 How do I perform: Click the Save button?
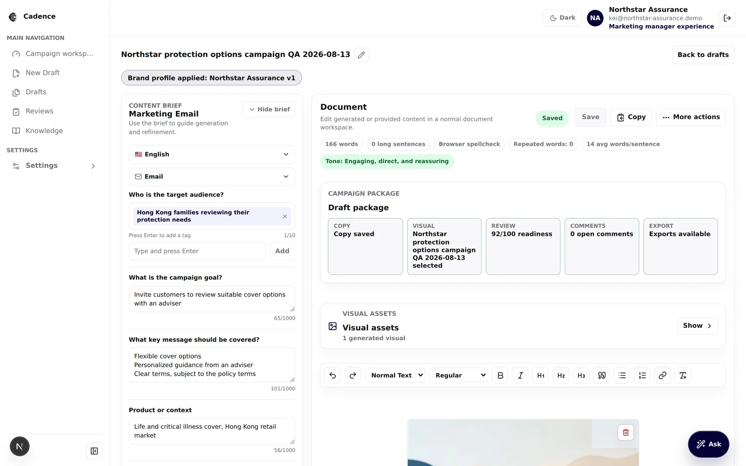coord(591,117)
